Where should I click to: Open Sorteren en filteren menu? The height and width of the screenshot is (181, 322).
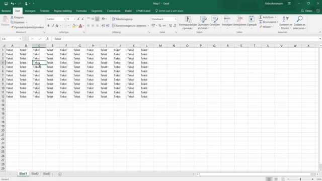(286, 23)
